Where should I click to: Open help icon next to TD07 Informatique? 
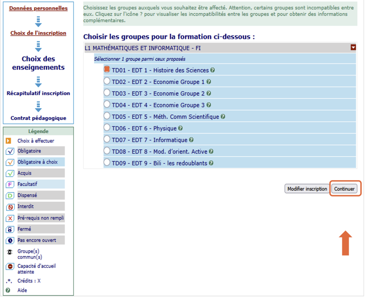(x=191, y=140)
